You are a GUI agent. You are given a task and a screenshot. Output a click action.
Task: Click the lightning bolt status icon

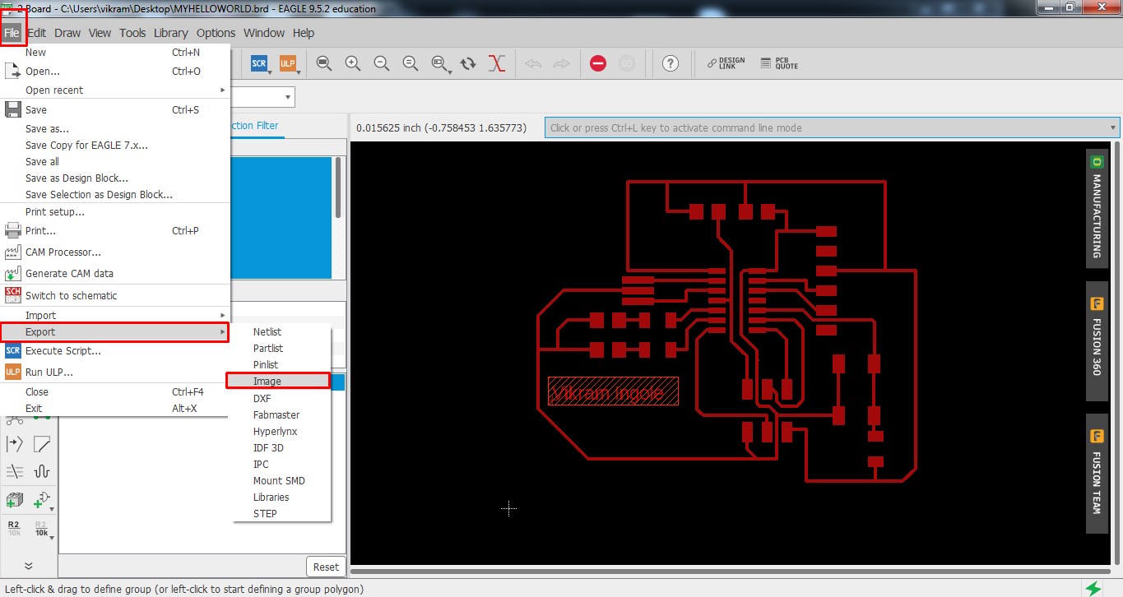coord(1093,589)
